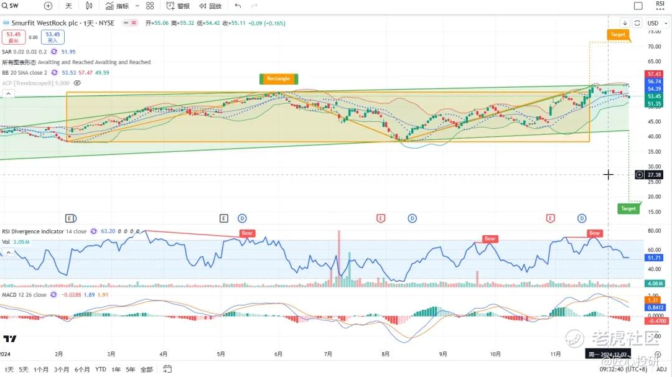Image resolution: width=672 pixels, height=377 pixels.
Task: Toggle the ADJ adjusted data setting
Action: tap(661, 370)
